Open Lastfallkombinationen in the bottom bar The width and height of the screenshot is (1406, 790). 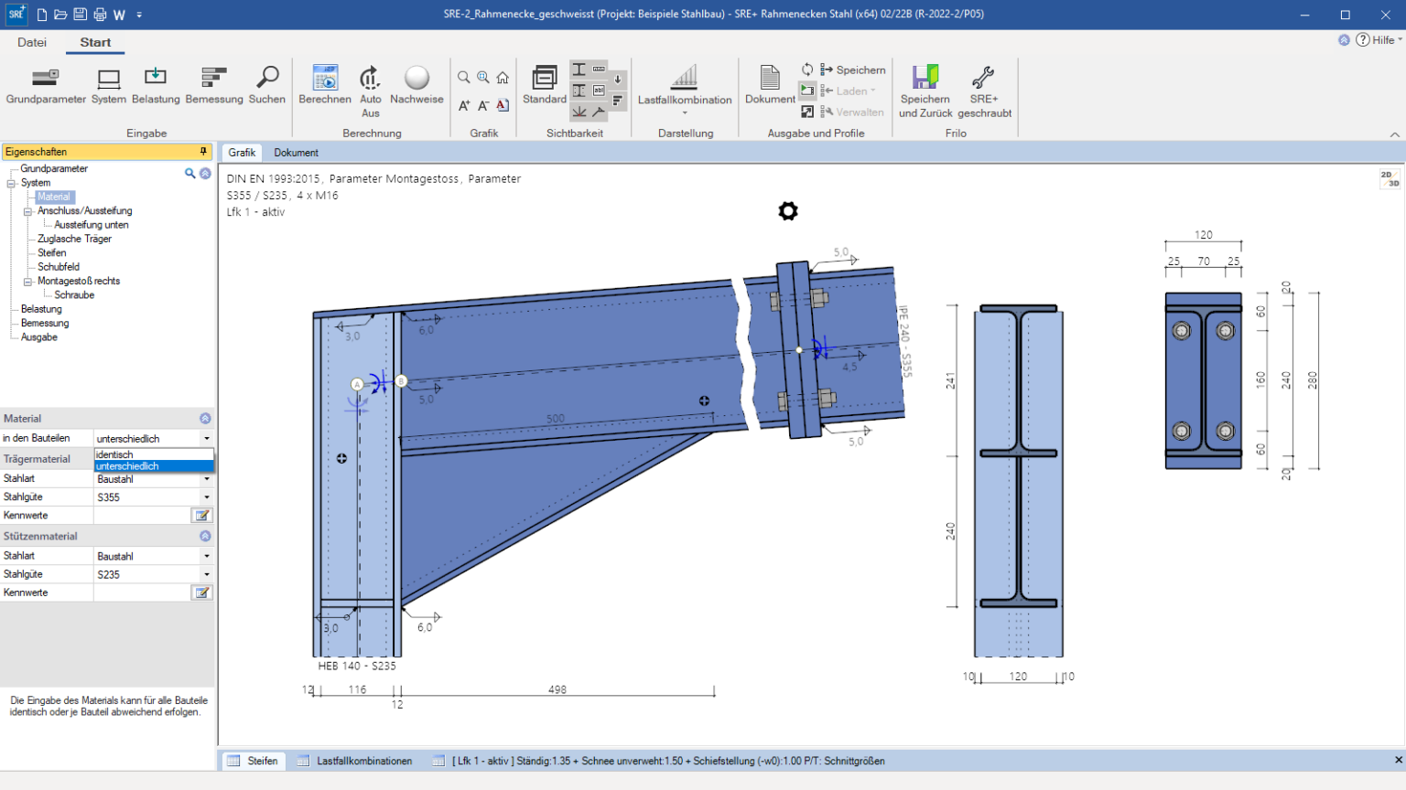click(363, 761)
